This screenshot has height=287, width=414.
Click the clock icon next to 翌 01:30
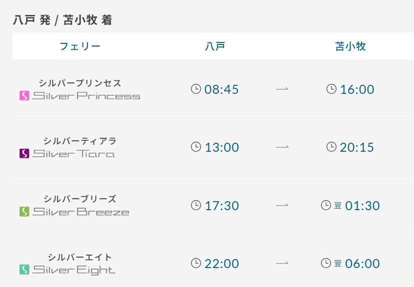[x=326, y=205]
